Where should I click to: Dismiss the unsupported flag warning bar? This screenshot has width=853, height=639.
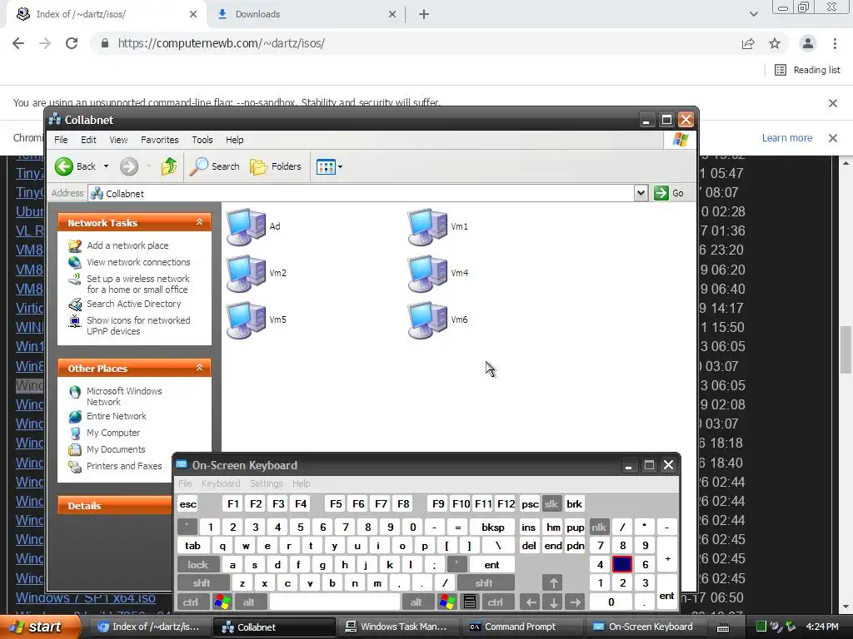(832, 102)
